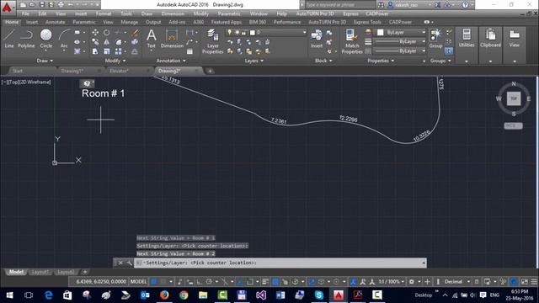Switch to Layout1 tab
Viewport: 539px width, 303px height.
pyautogui.click(x=40, y=272)
